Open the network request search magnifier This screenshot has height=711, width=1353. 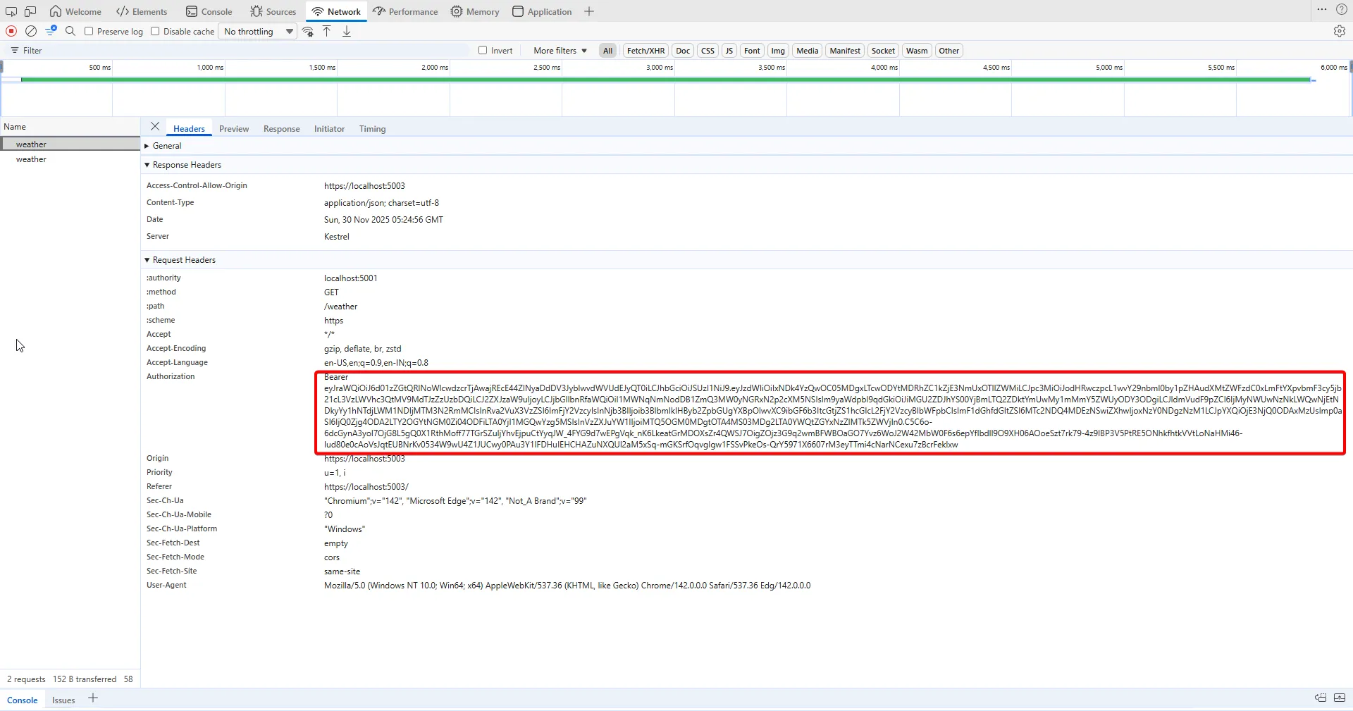coord(70,31)
